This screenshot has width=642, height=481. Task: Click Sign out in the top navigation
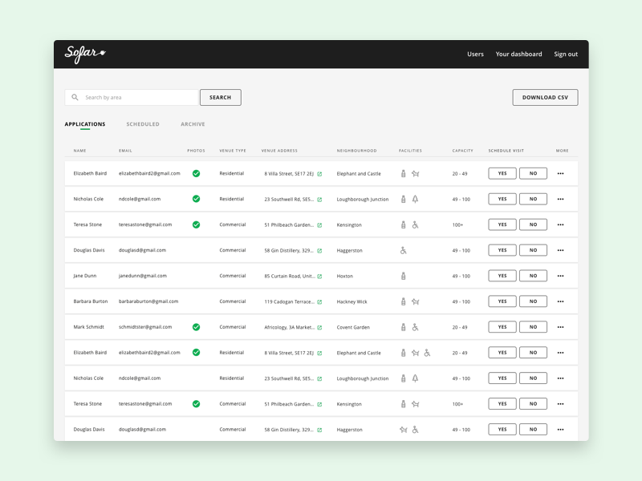point(566,54)
